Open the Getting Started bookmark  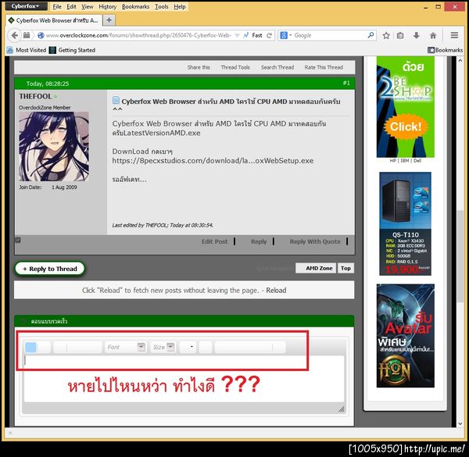pos(72,50)
